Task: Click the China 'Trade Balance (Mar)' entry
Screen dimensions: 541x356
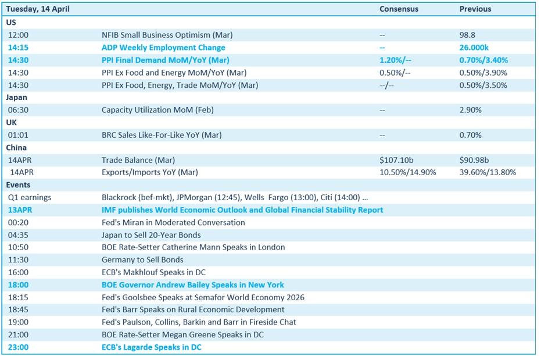Action: tap(138, 160)
